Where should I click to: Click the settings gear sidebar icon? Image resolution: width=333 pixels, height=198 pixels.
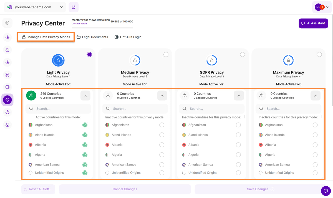pyautogui.click(x=7, y=112)
